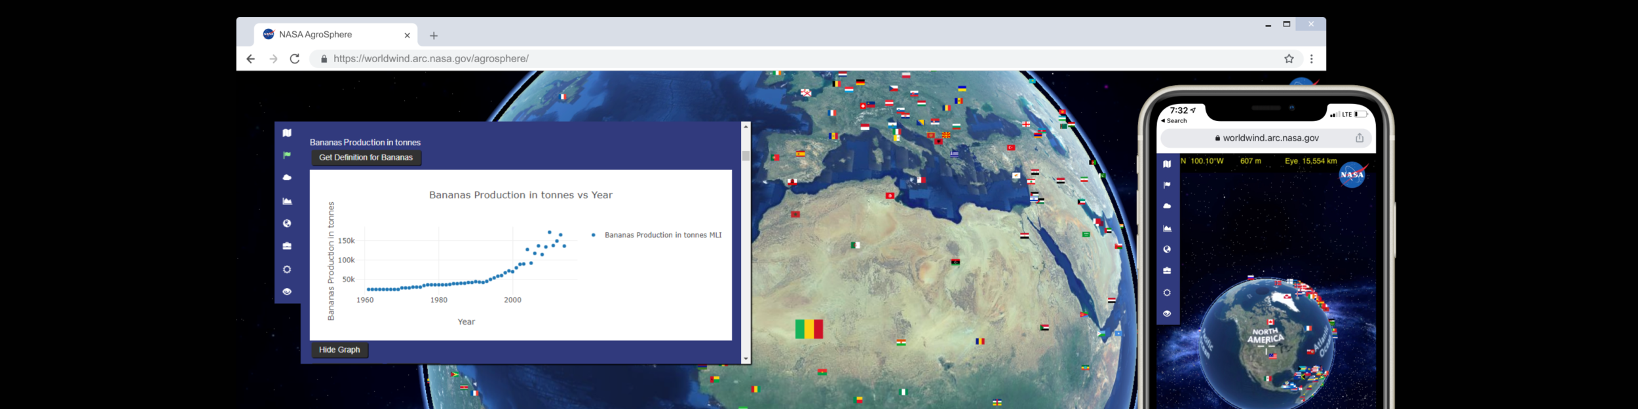This screenshot has height=409, width=1638.
Task: Toggle the eye view icon in desktop sidebar
Action: 287,292
